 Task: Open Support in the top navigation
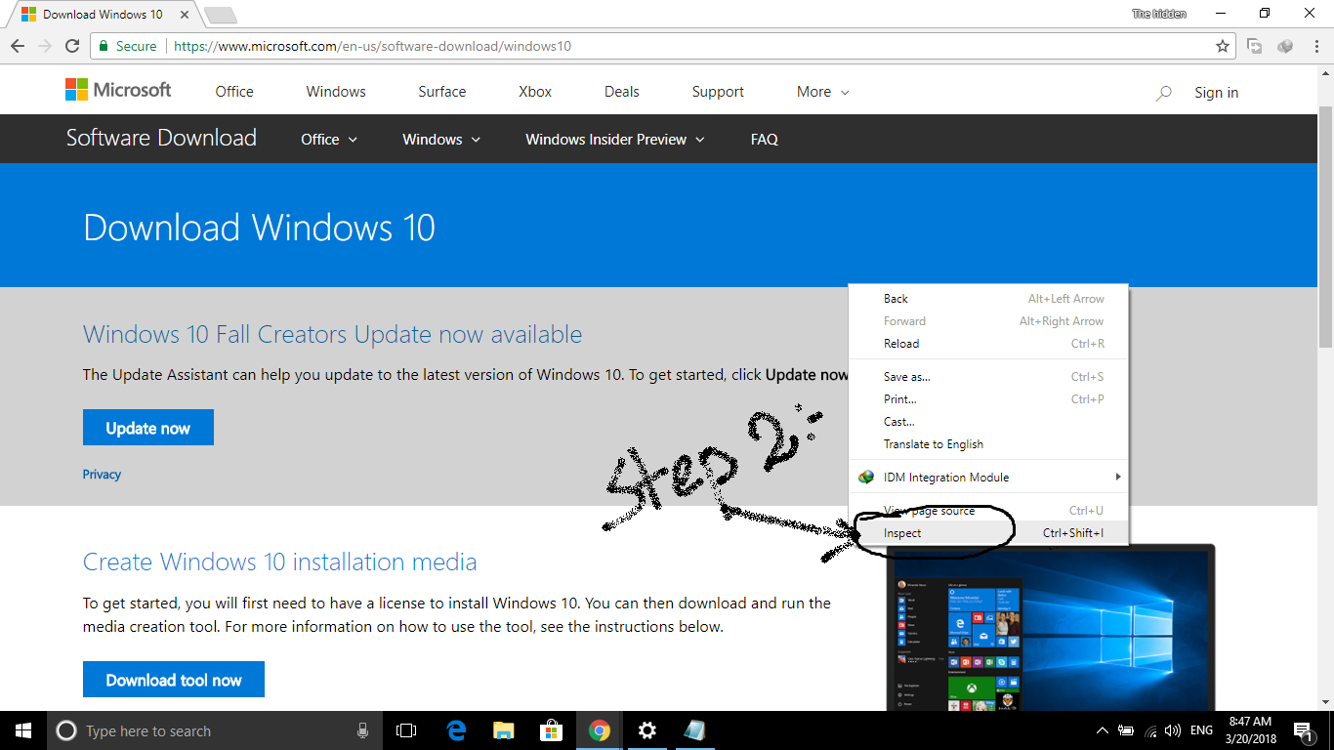pos(718,92)
